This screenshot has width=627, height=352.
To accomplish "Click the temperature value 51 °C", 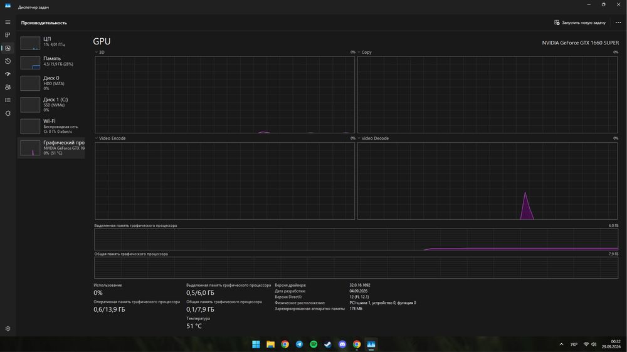I will tap(194, 326).
